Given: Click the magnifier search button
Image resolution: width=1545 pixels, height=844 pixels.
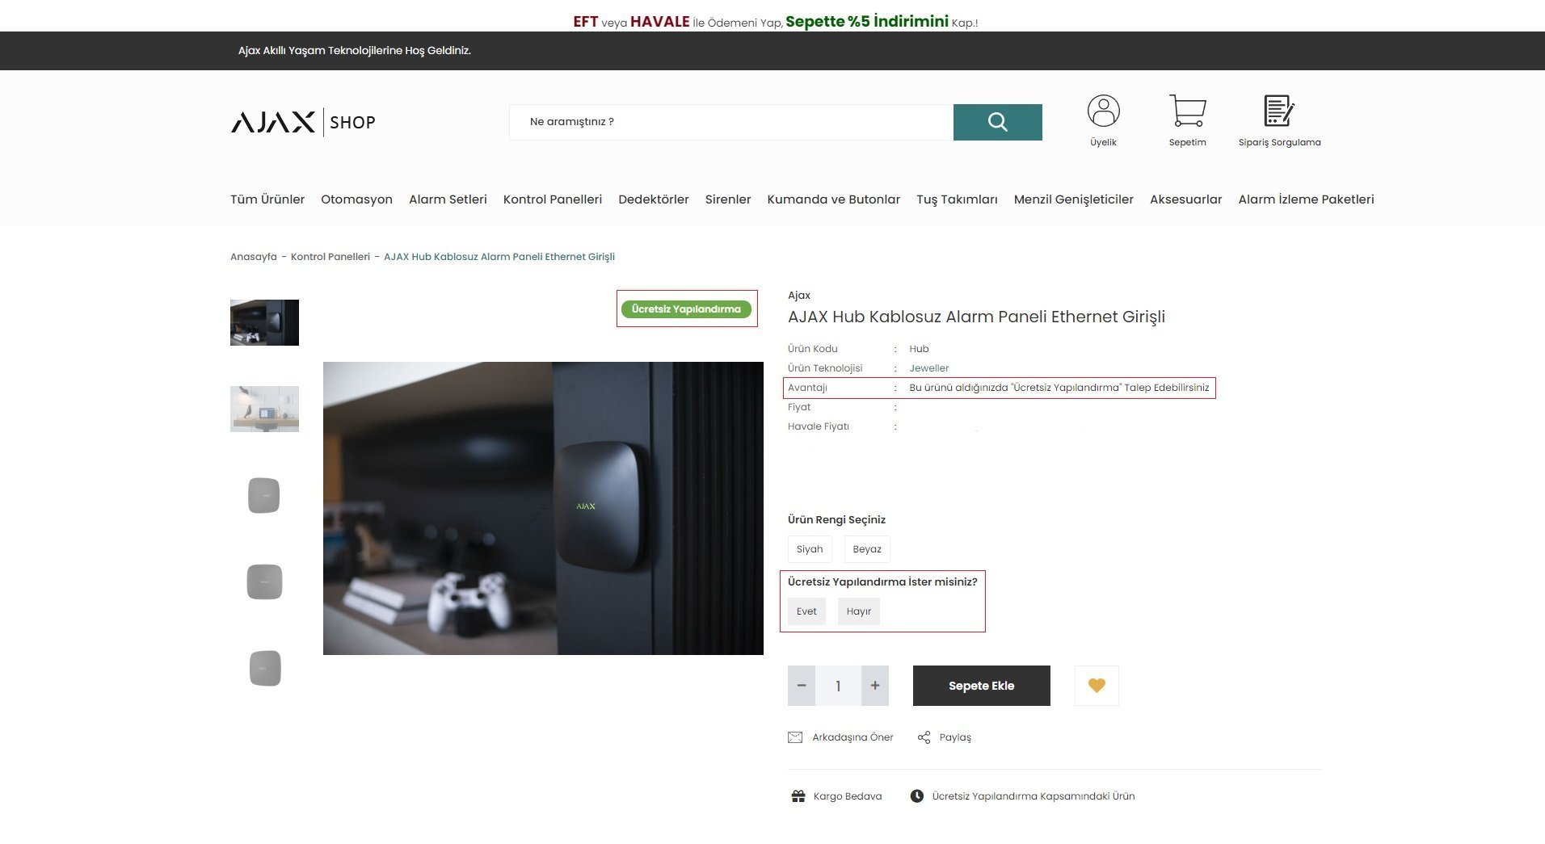Looking at the screenshot, I should [x=997, y=122].
